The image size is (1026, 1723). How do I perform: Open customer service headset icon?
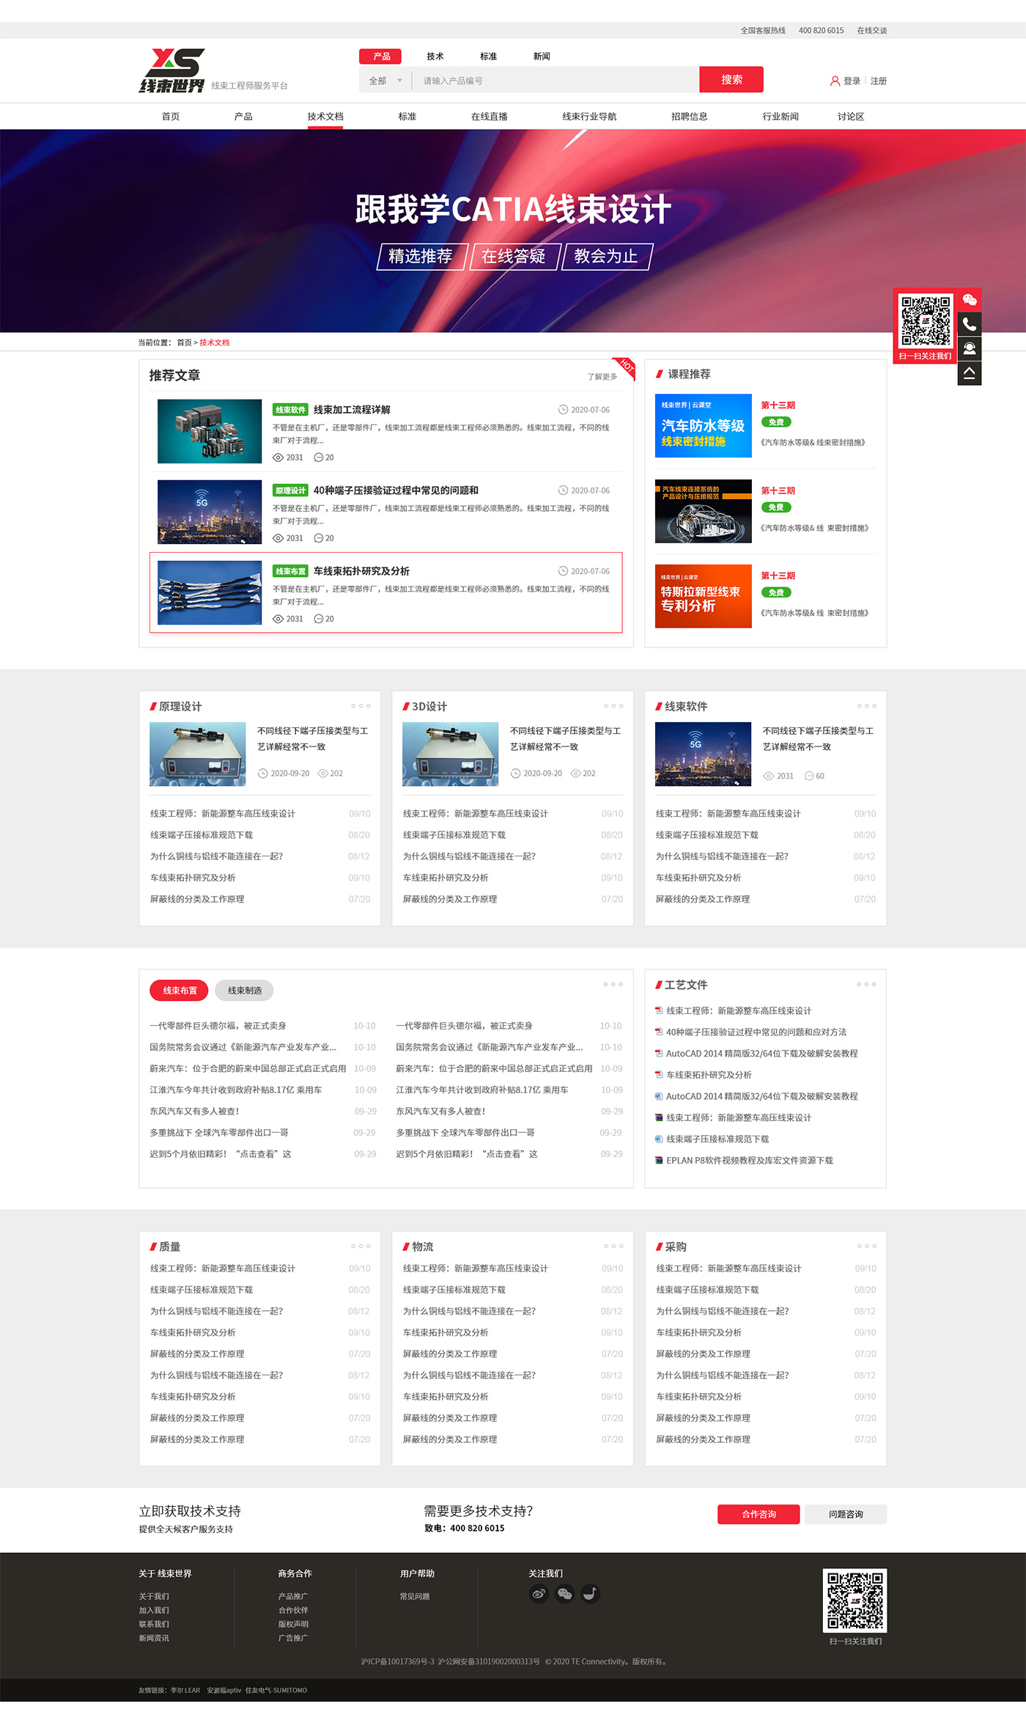pos(969,348)
